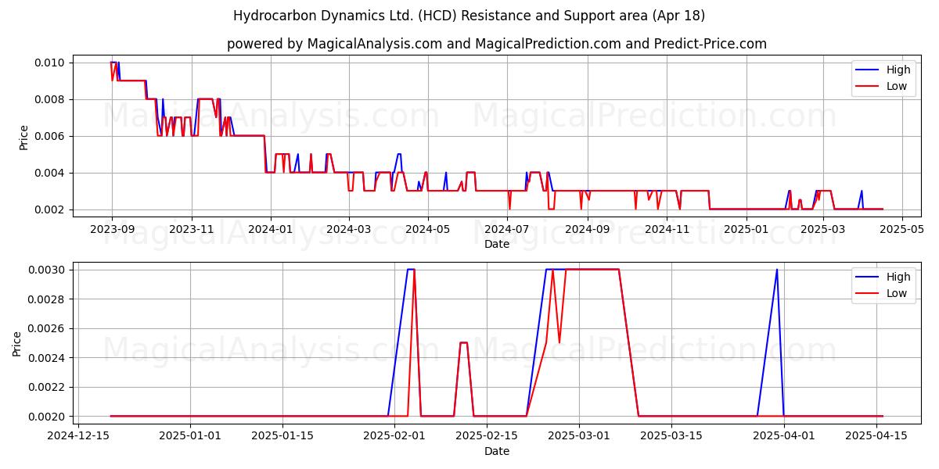Click the '2024-12-15' date tick label
Image resolution: width=939 pixels, height=469 pixels.
pyautogui.click(x=77, y=437)
